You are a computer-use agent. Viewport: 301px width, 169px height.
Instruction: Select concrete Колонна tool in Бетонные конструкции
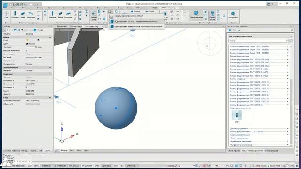15,15
